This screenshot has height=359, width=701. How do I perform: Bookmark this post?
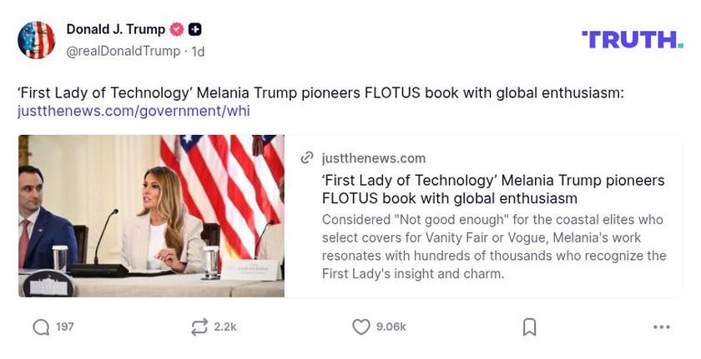click(529, 327)
